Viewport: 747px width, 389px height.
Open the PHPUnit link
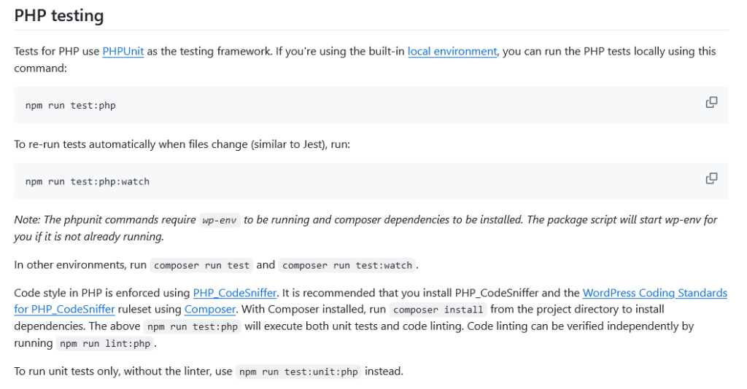point(123,52)
